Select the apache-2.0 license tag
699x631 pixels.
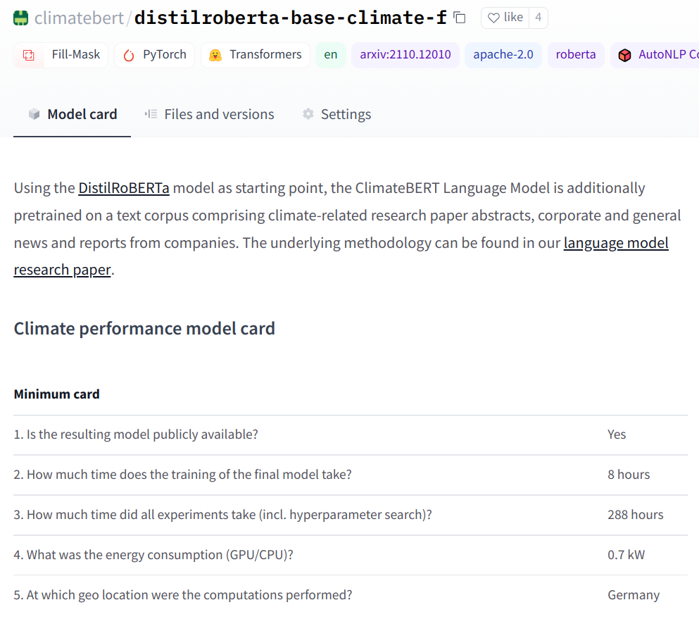[503, 55]
